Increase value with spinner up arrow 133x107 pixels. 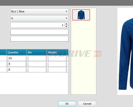(x=66, y=24)
